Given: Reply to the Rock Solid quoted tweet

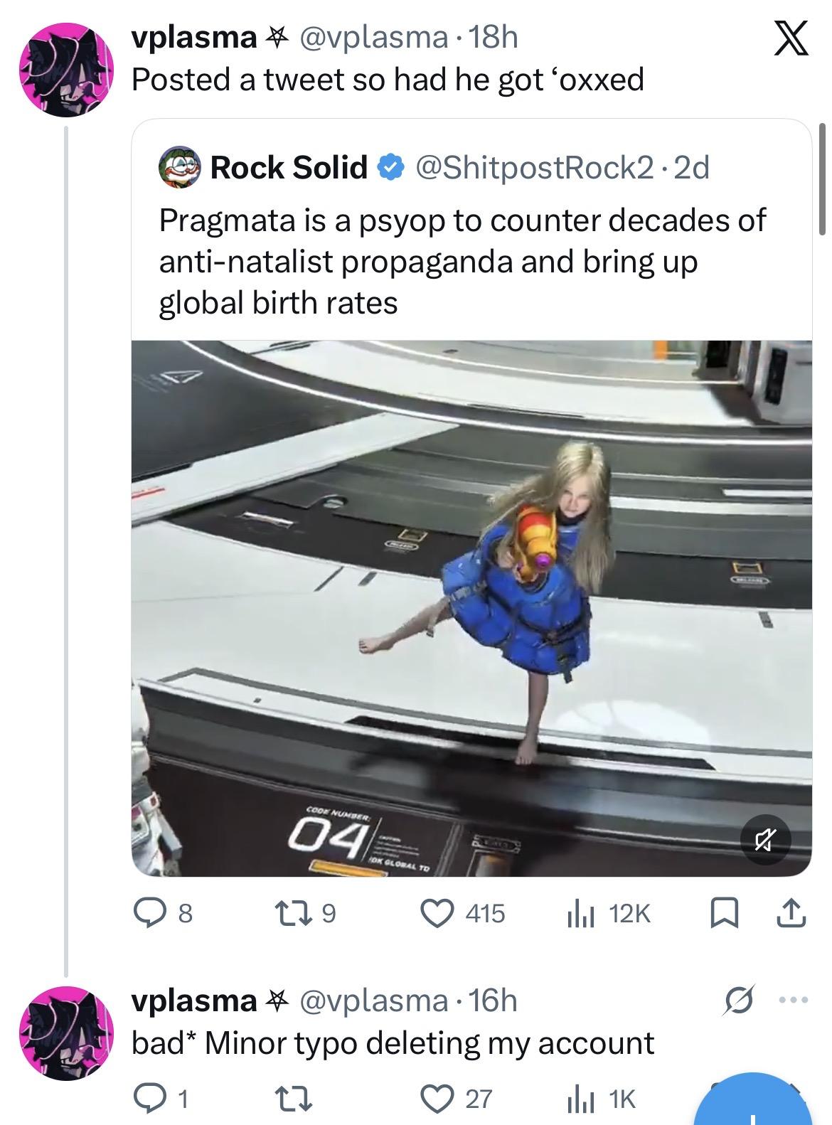Looking at the screenshot, I should coord(149,913).
